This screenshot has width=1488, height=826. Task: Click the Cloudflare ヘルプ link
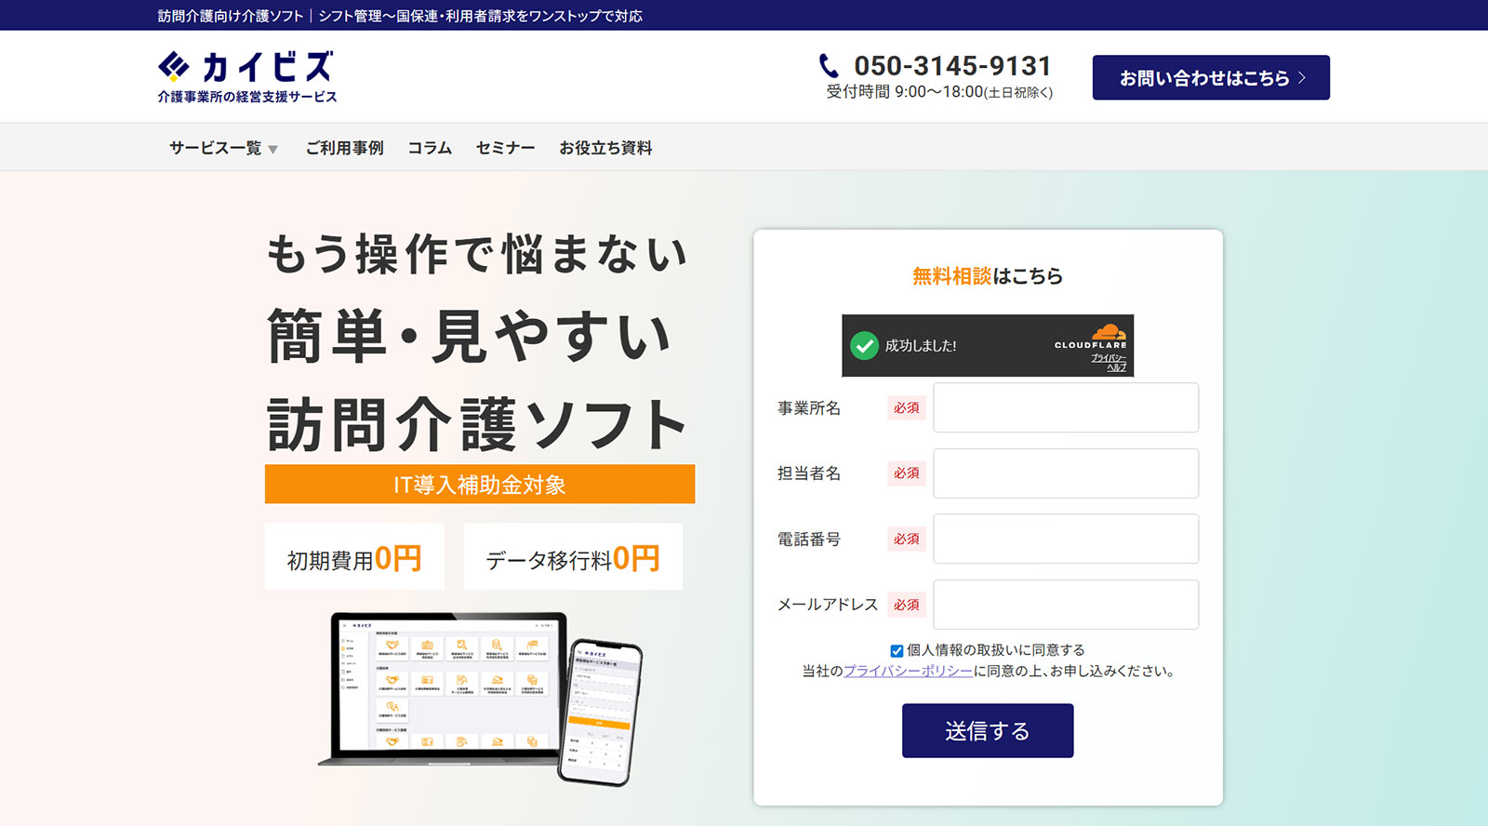click(x=1116, y=367)
